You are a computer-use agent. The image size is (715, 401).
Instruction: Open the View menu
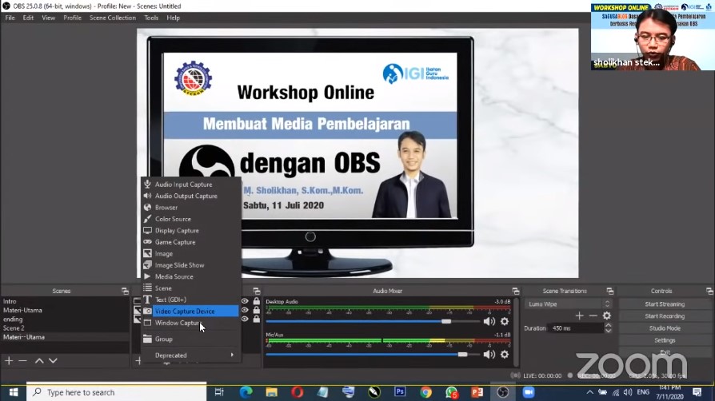point(48,18)
